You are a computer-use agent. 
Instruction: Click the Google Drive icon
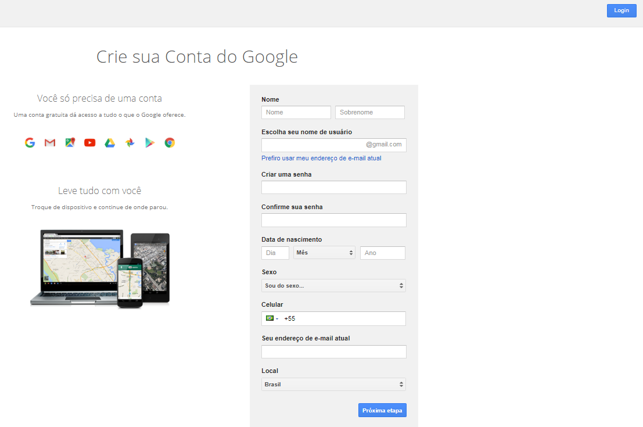click(110, 143)
